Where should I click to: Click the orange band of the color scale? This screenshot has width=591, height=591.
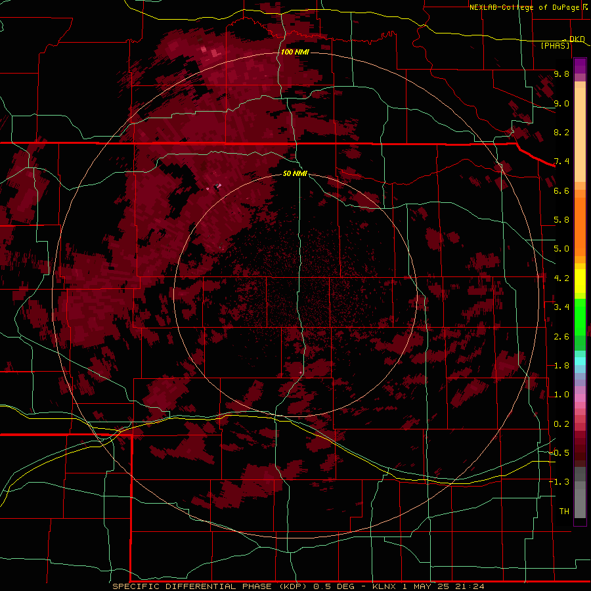point(580,223)
